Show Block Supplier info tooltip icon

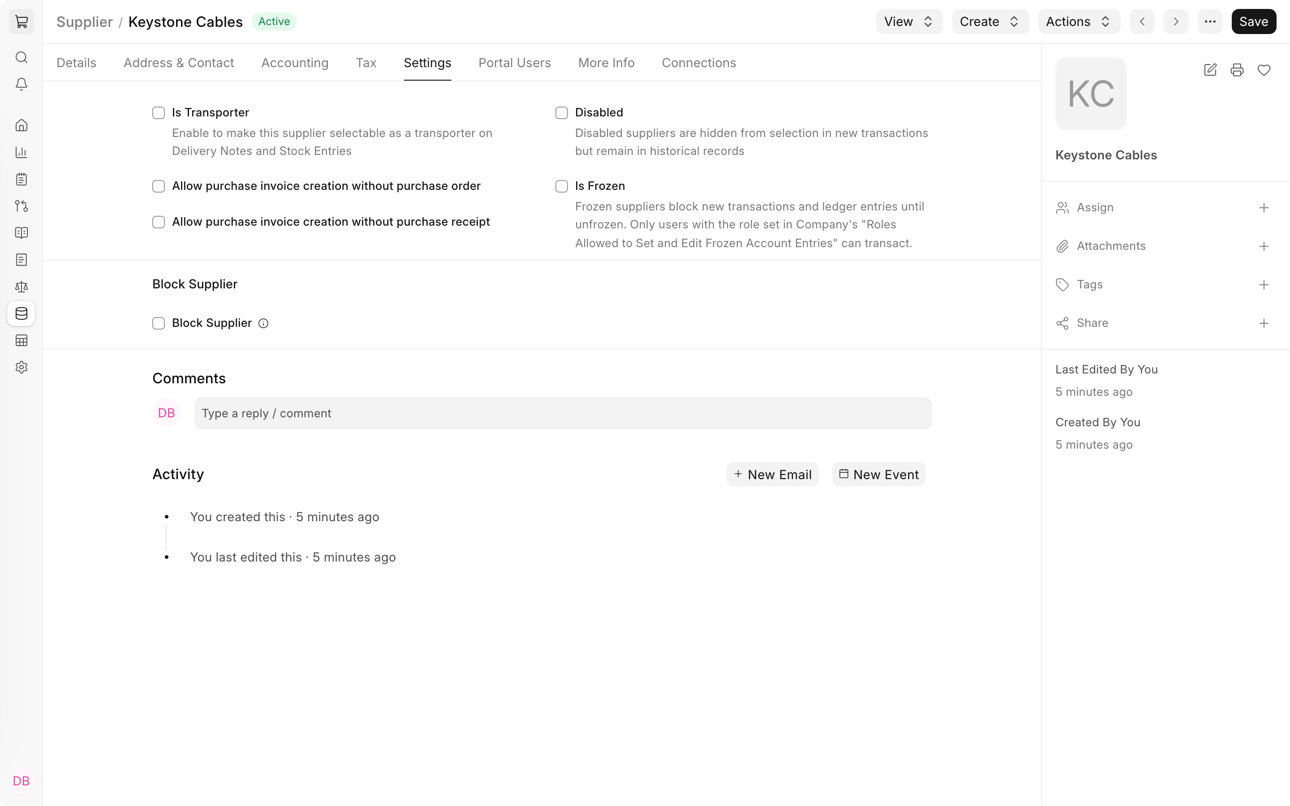pyautogui.click(x=263, y=324)
